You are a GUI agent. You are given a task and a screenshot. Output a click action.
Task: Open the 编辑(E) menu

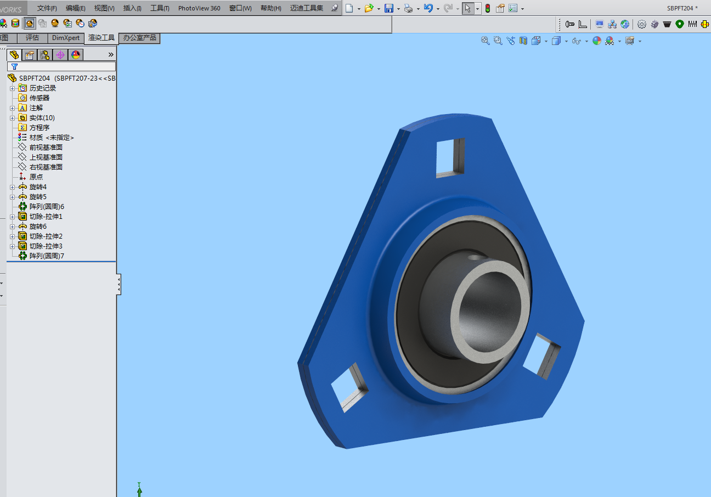tap(76, 8)
